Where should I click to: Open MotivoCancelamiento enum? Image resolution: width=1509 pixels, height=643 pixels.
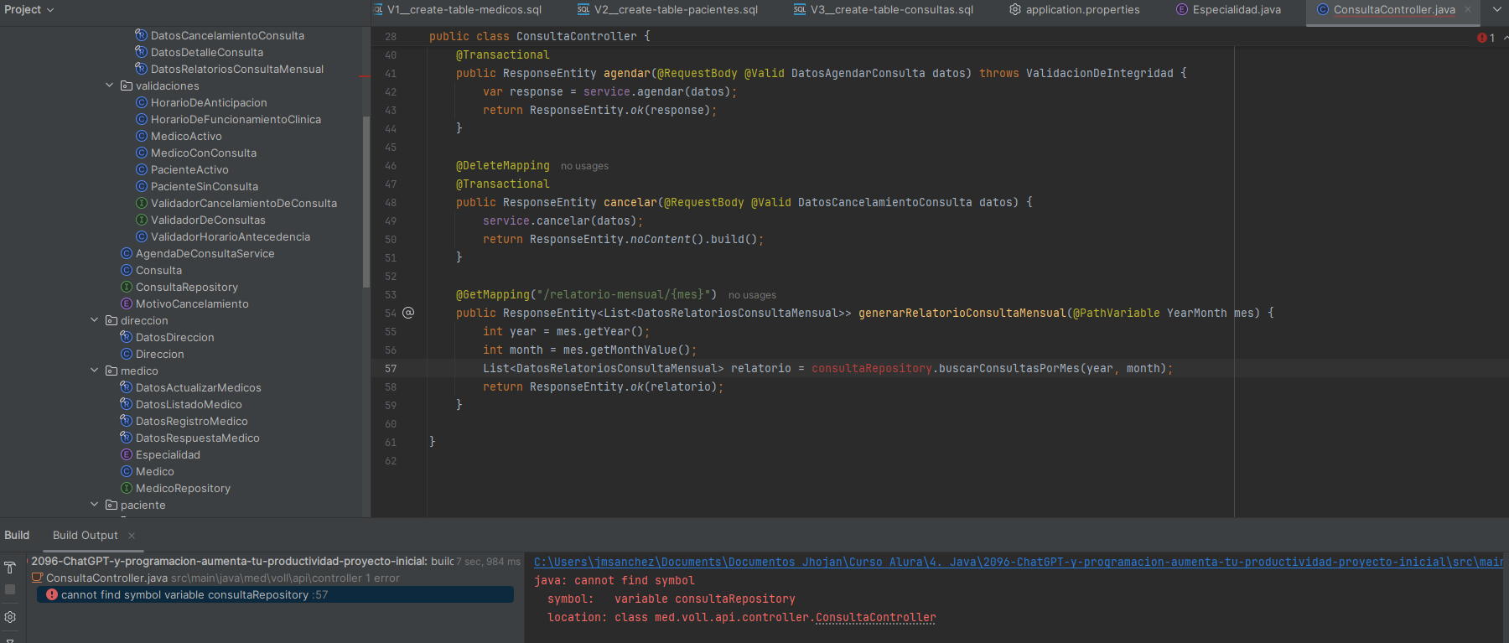[192, 303]
